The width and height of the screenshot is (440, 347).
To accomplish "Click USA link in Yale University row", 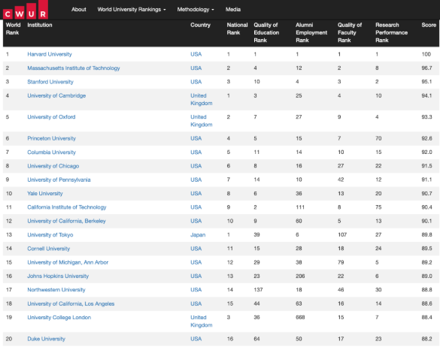I will (x=196, y=193).
